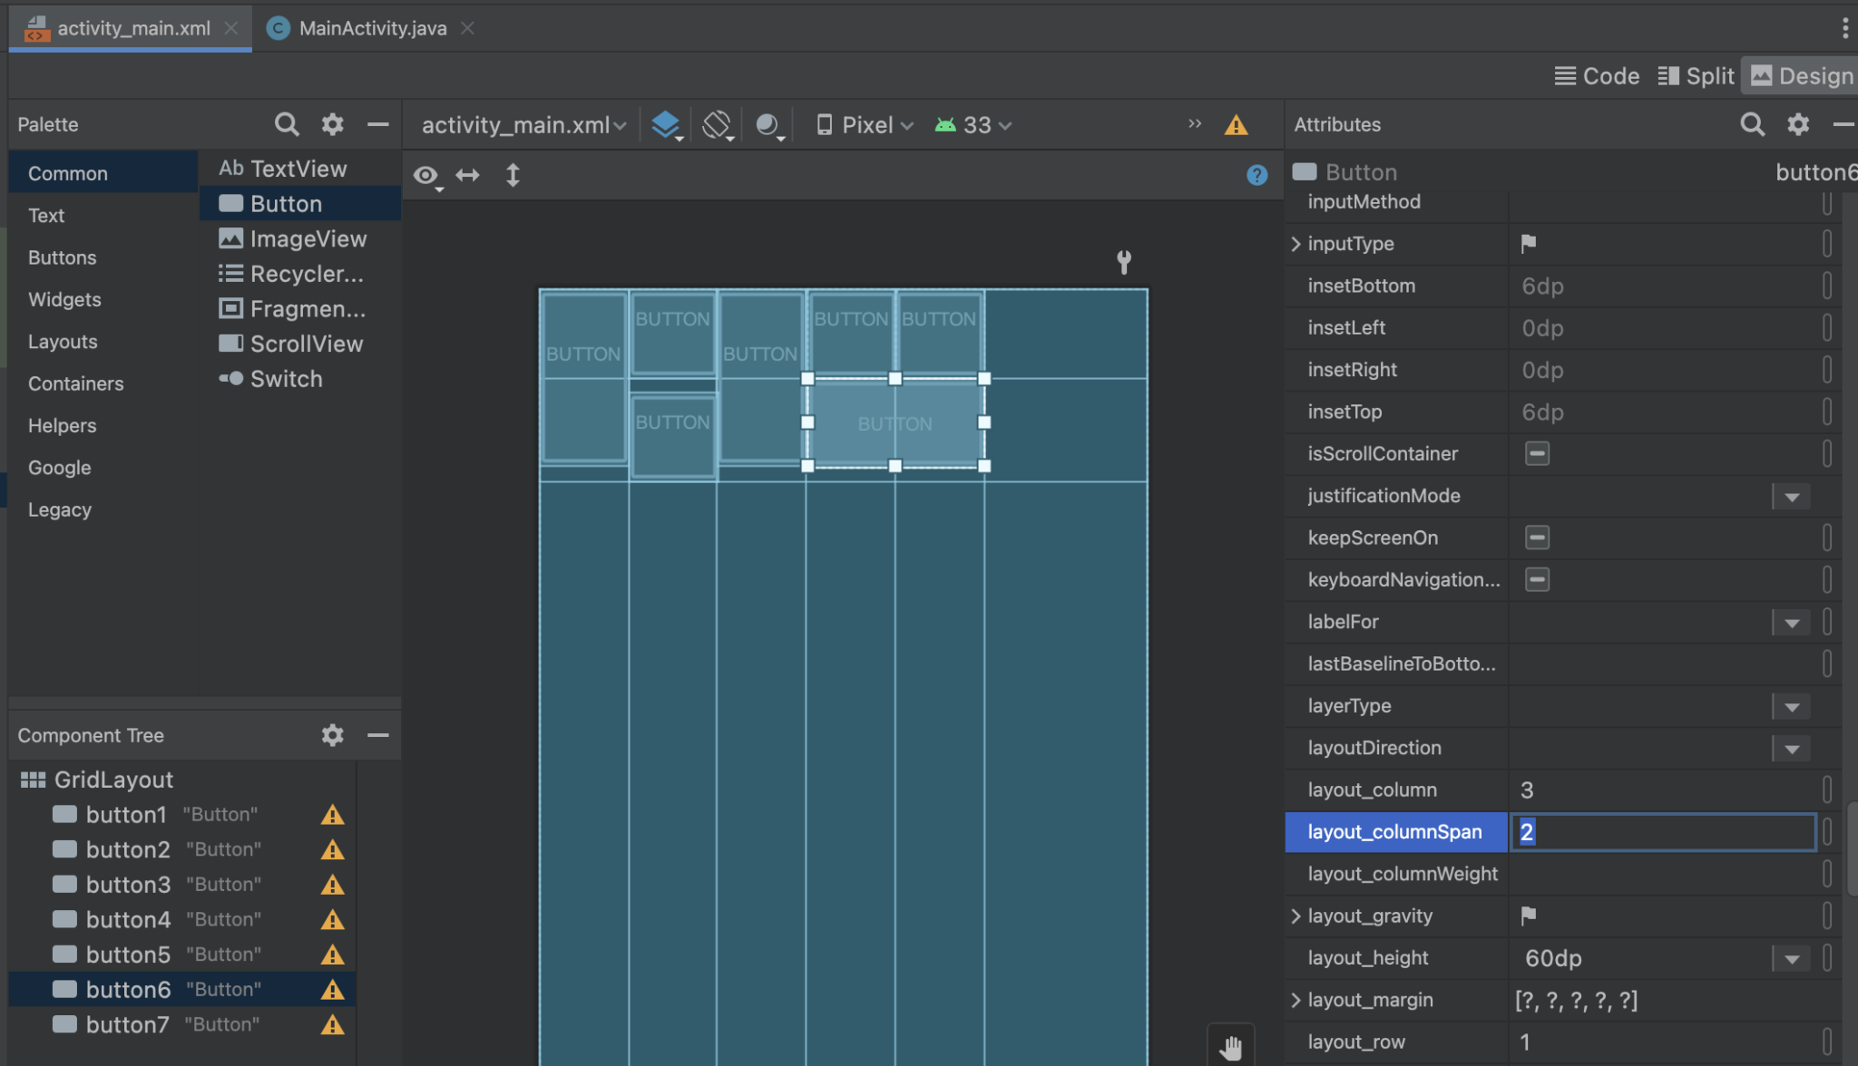Click vertical expand arrows icon
Viewport: 1858px width, 1066px height.
[x=513, y=175]
